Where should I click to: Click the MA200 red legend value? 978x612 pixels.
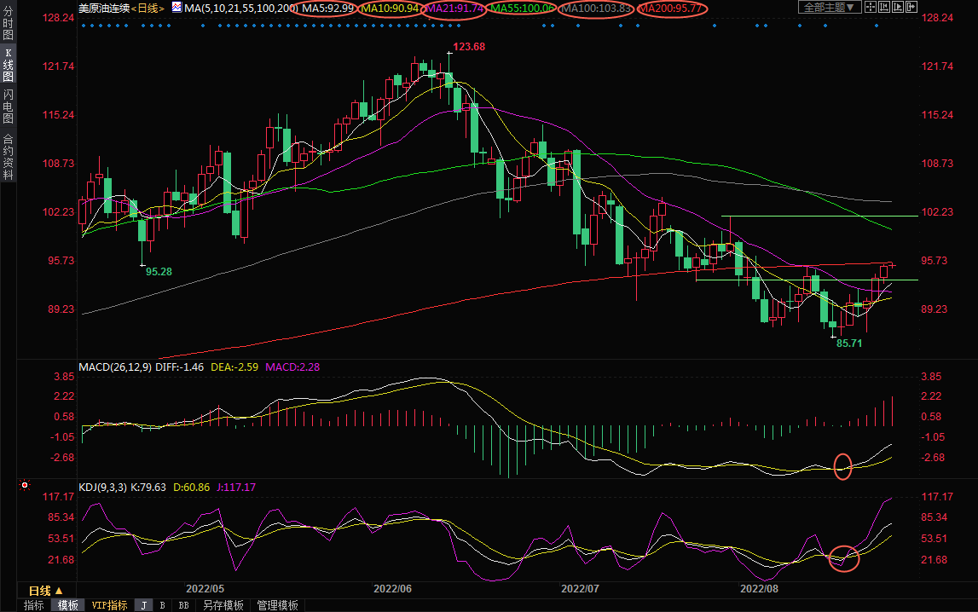[669, 9]
